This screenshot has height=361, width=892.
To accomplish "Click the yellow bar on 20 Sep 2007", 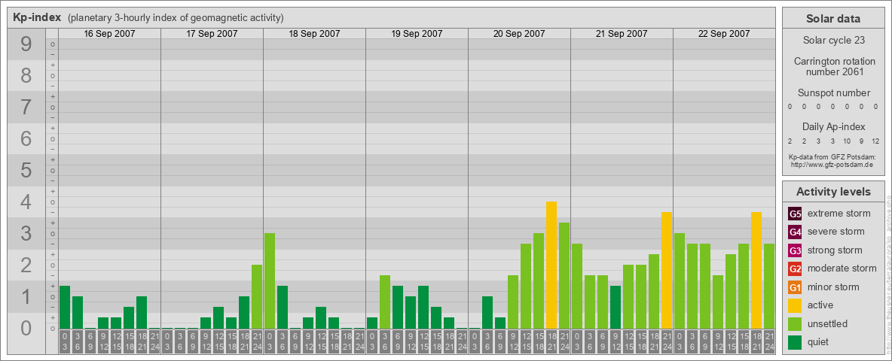I will click(551, 265).
